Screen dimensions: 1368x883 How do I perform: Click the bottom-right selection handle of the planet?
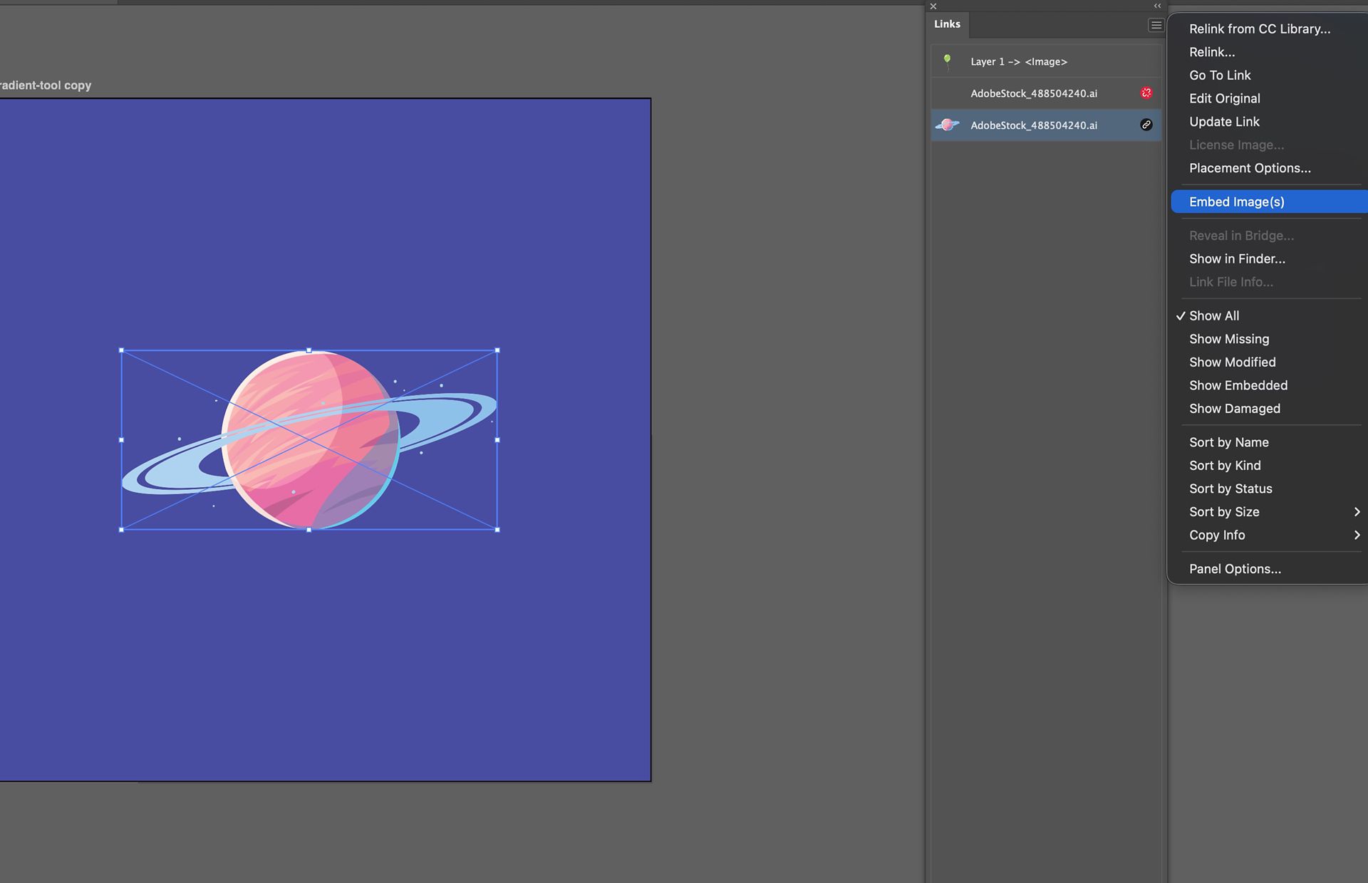[x=497, y=530]
